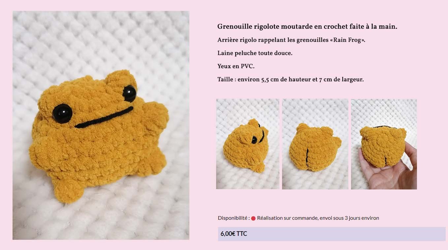Click the 'Laine peluche toute douce.' line
448x250 pixels.
pyautogui.click(x=255, y=53)
